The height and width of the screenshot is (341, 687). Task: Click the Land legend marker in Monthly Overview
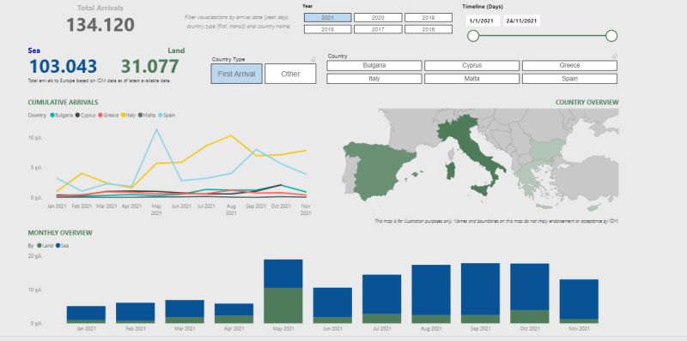point(40,246)
